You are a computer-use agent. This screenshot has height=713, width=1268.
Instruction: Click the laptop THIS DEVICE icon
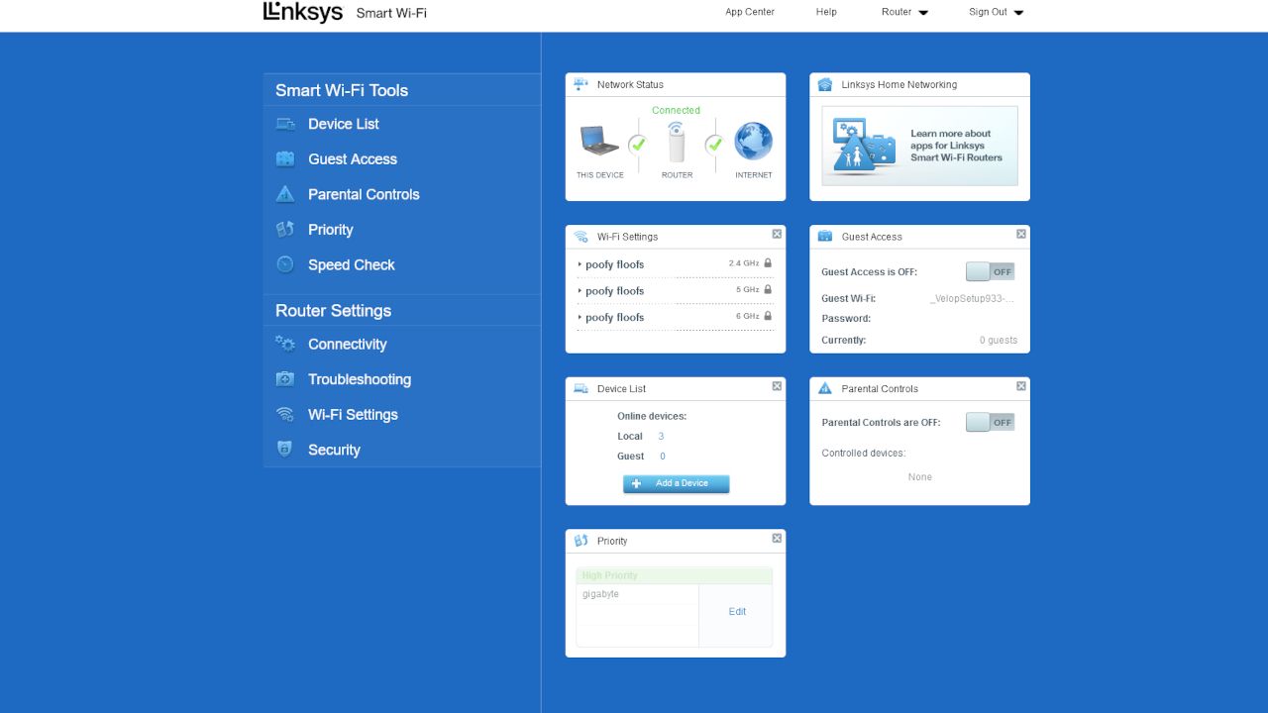pyautogui.click(x=599, y=143)
